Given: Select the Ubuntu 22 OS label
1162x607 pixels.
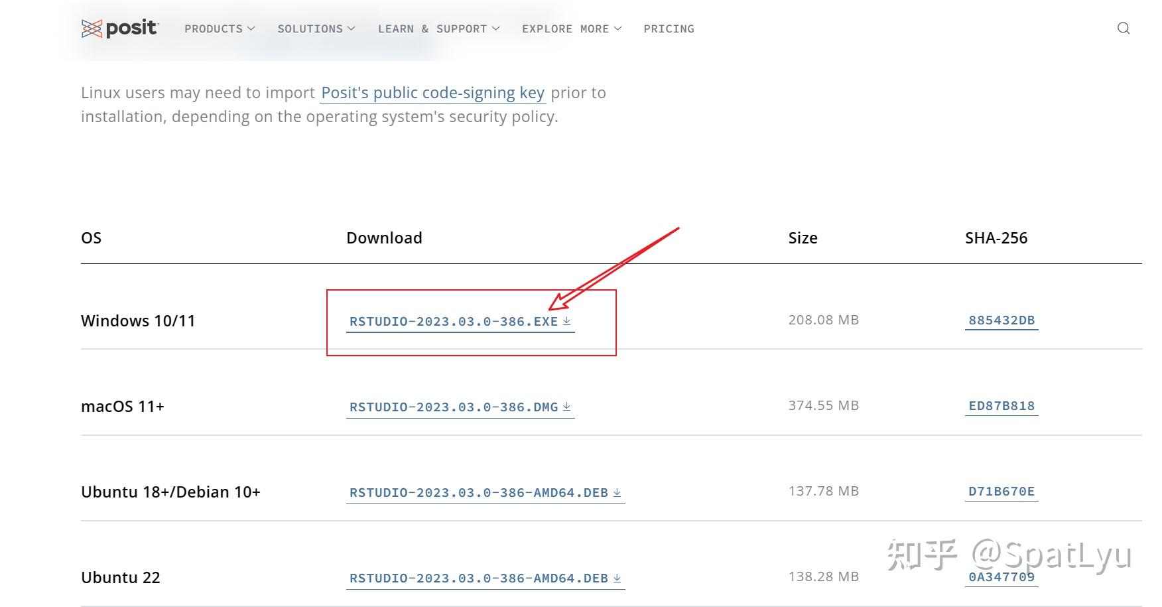Looking at the screenshot, I should [x=121, y=578].
